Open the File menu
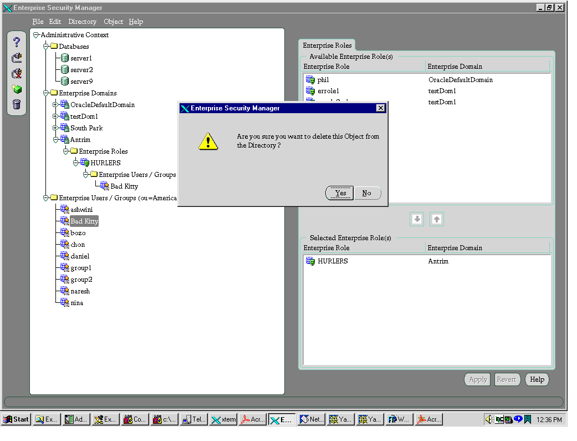This screenshot has width=577, height=441. [x=38, y=22]
